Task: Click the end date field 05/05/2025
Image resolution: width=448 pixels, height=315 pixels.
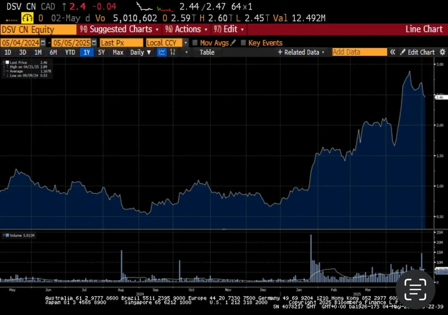Action: pyautogui.click(x=71, y=43)
